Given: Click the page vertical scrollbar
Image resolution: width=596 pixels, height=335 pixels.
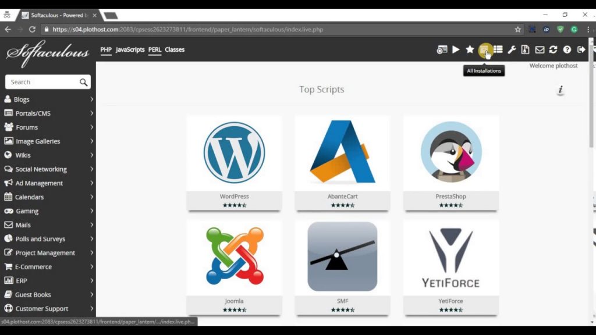Looking at the screenshot, I should [x=591, y=94].
